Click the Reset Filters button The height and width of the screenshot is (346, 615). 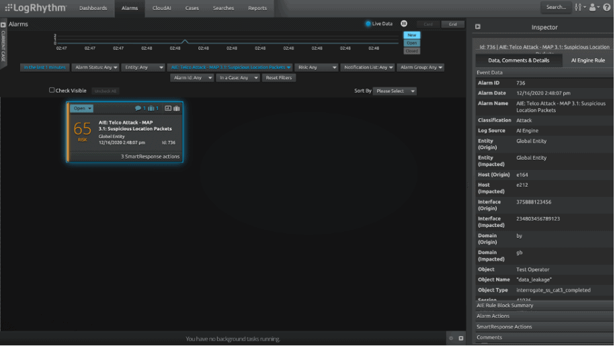point(279,78)
